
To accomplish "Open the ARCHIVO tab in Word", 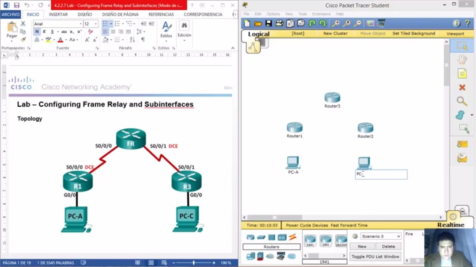I will pyautogui.click(x=10, y=14).
